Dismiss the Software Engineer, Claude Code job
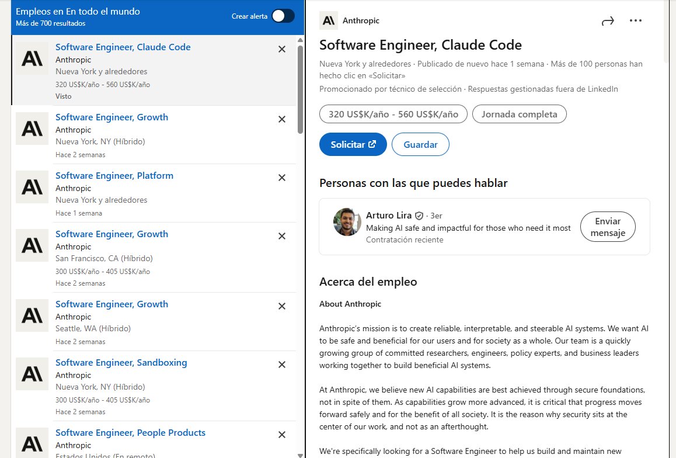 pos(282,49)
